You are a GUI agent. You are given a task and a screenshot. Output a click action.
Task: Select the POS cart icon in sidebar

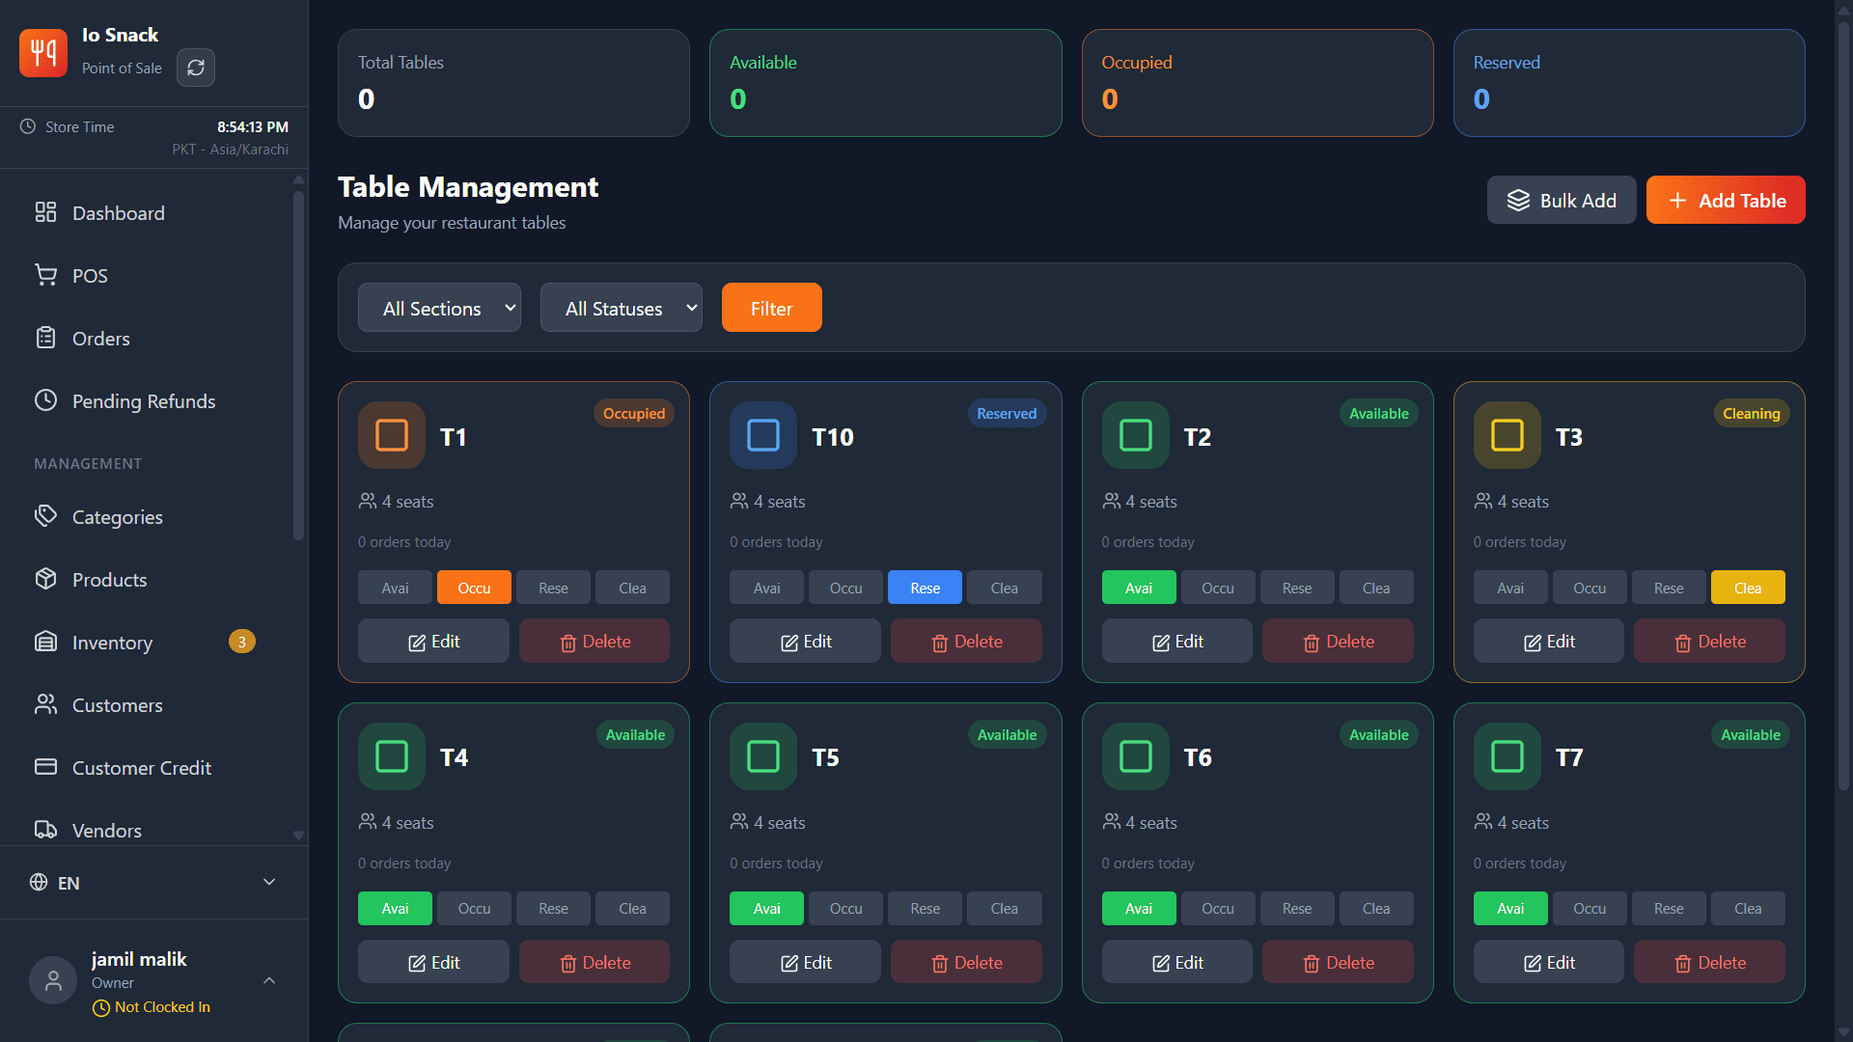click(45, 275)
